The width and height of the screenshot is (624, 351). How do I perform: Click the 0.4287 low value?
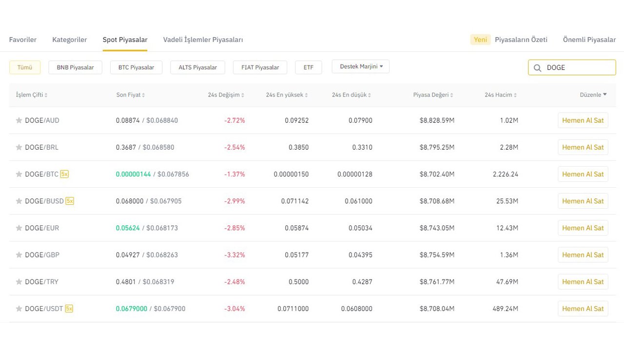pyautogui.click(x=362, y=282)
